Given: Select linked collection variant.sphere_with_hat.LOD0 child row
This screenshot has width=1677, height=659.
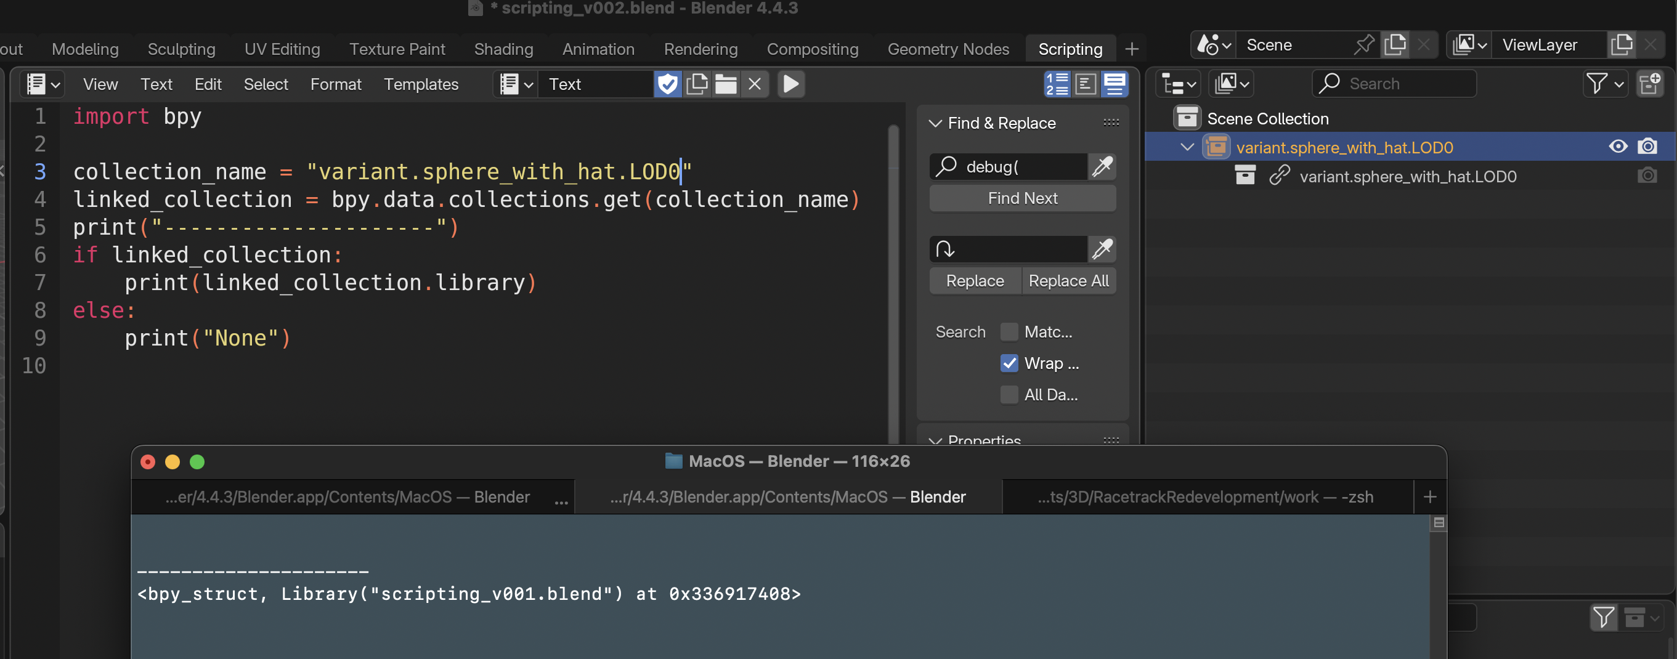Looking at the screenshot, I should pyautogui.click(x=1410, y=176).
